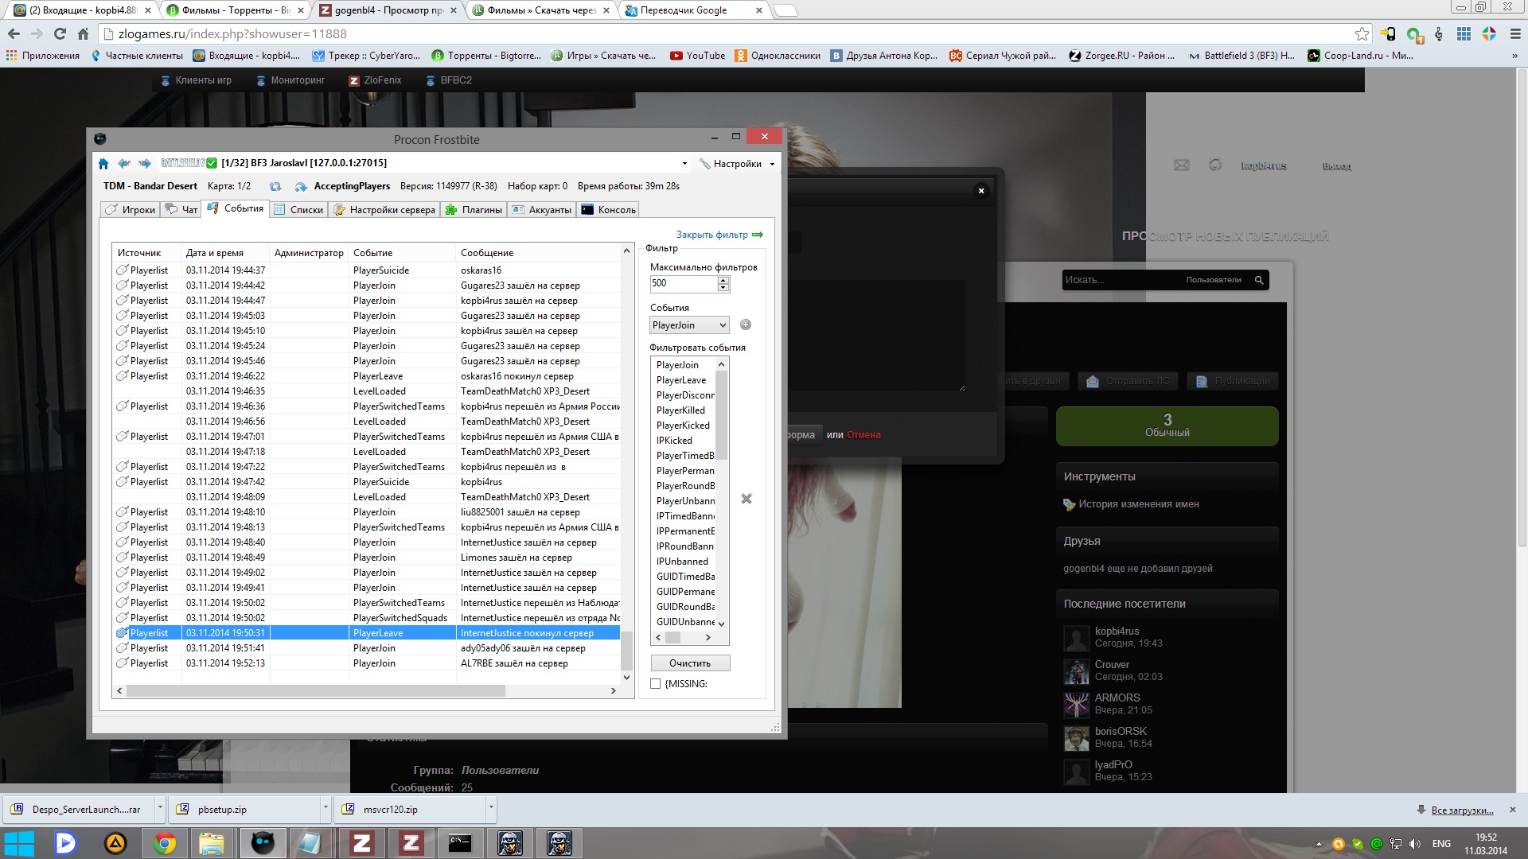This screenshot has height=859, width=1528.
Task: Open Настройки сервера tab
Action: [384, 210]
